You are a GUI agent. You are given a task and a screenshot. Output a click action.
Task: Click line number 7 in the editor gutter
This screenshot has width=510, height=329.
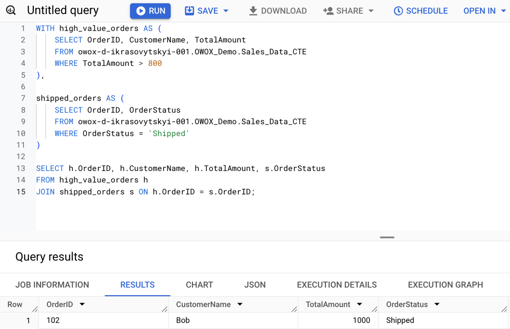pos(23,99)
